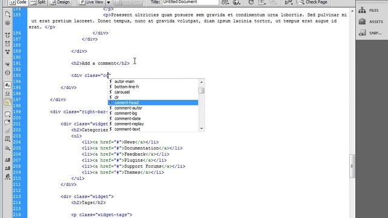Click autocomplete list scroll up arrow

coord(201,82)
